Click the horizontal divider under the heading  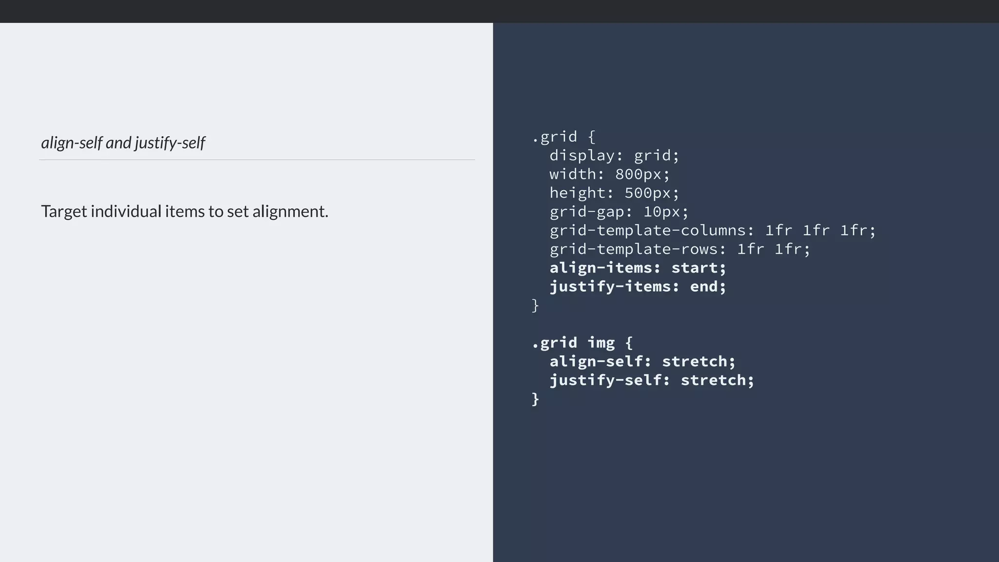[x=257, y=160]
